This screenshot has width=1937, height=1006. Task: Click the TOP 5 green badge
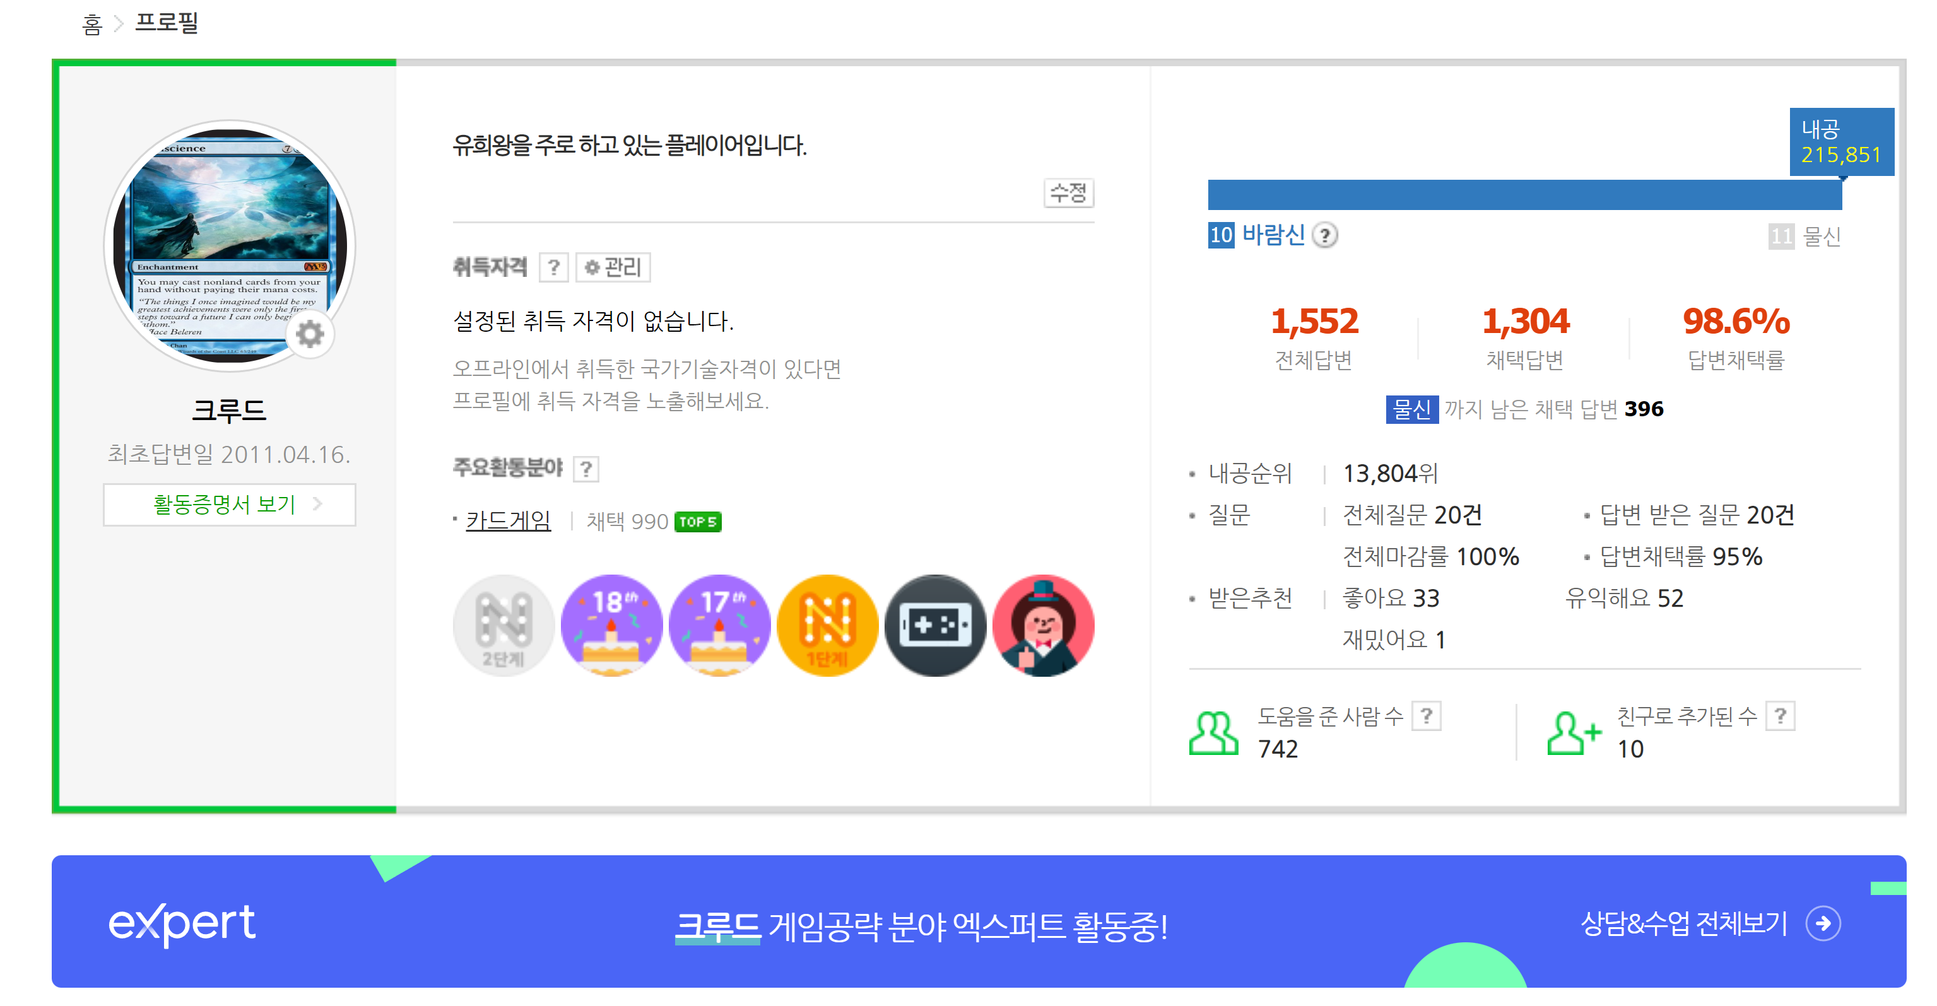click(x=698, y=522)
